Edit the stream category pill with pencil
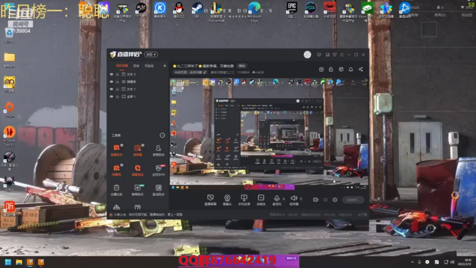Image resolution: width=476 pixels, height=268 pixels. pos(190,72)
